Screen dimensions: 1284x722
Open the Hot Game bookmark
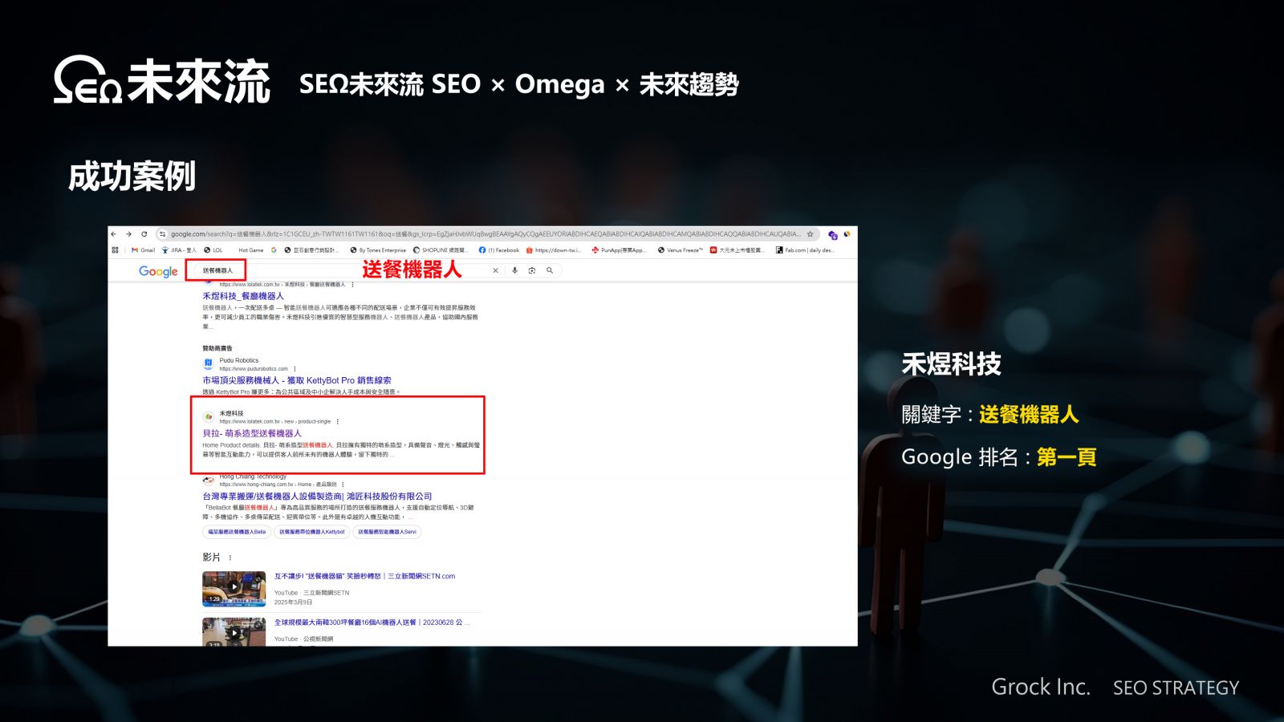pyautogui.click(x=250, y=250)
